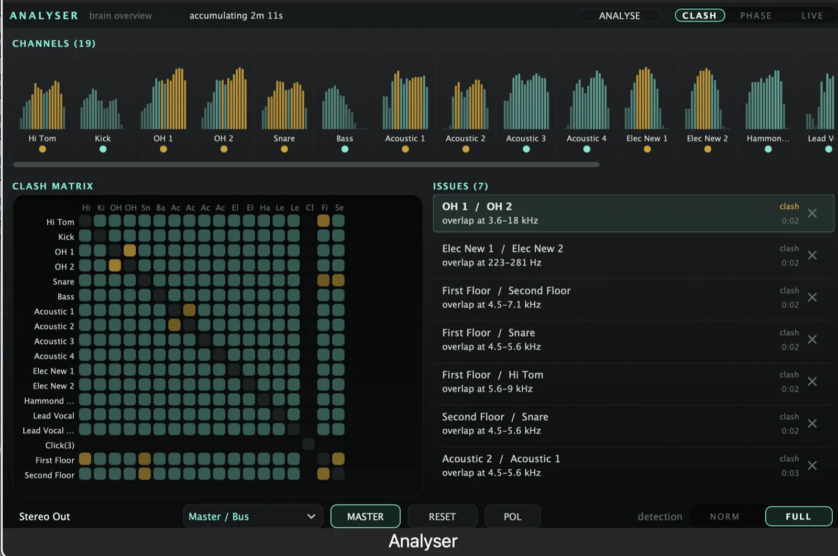Dismiss the Second Floor / Snare issue
Image resolution: width=838 pixels, height=556 pixels.
pos(812,423)
